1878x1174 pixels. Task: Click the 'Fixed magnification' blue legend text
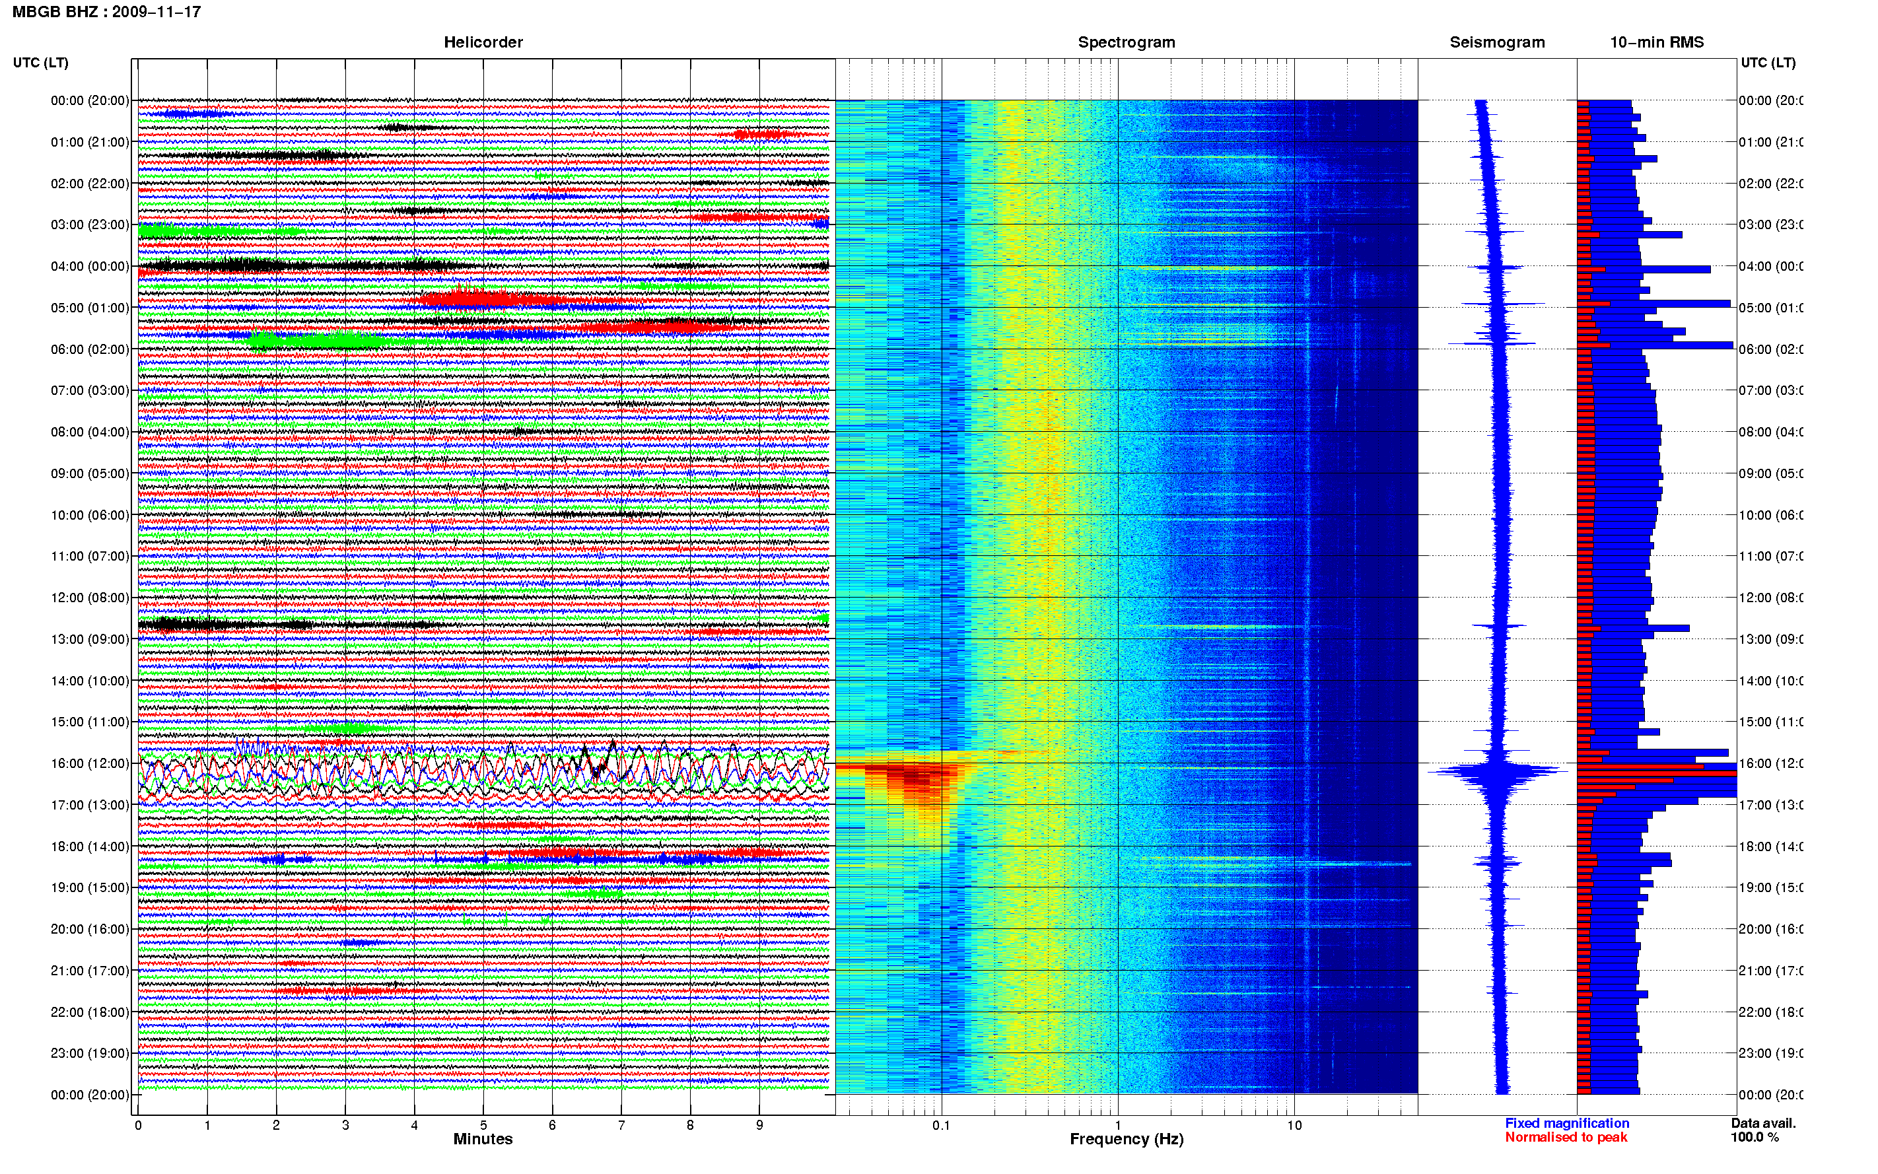[1567, 1122]
